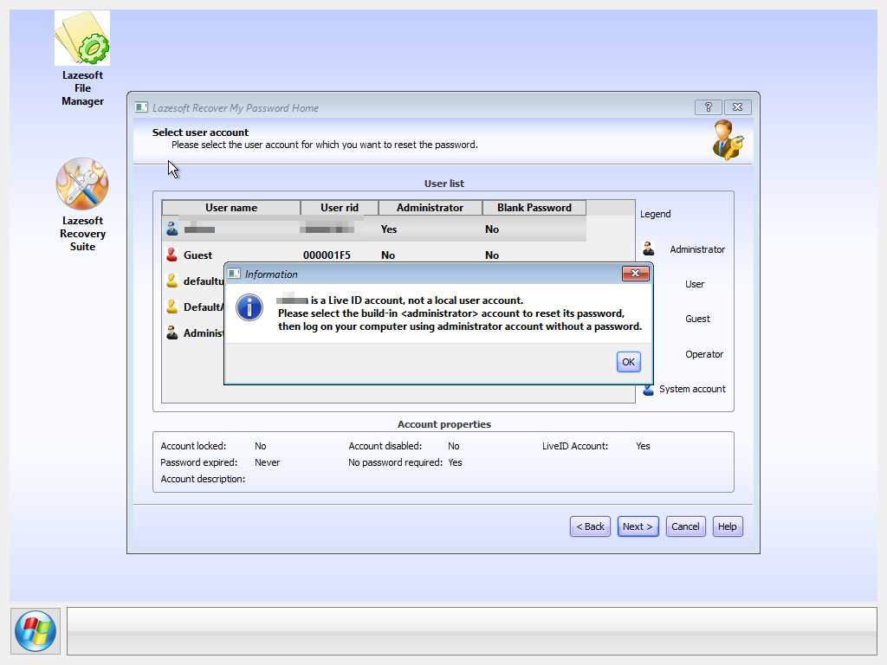Close the Information dialog
Screen dimensions: 887x665
pyautogui.click(x=635, y=274)
